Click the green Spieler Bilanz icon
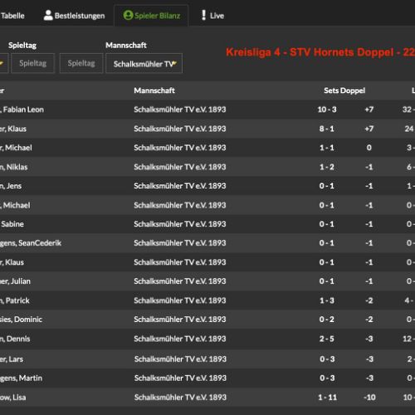The image size is (415, 415). coord(128,15)
